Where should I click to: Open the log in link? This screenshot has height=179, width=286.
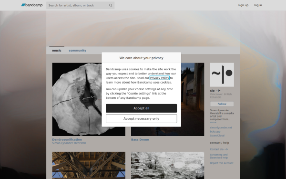pyautogui.click(x=258, y=5)
